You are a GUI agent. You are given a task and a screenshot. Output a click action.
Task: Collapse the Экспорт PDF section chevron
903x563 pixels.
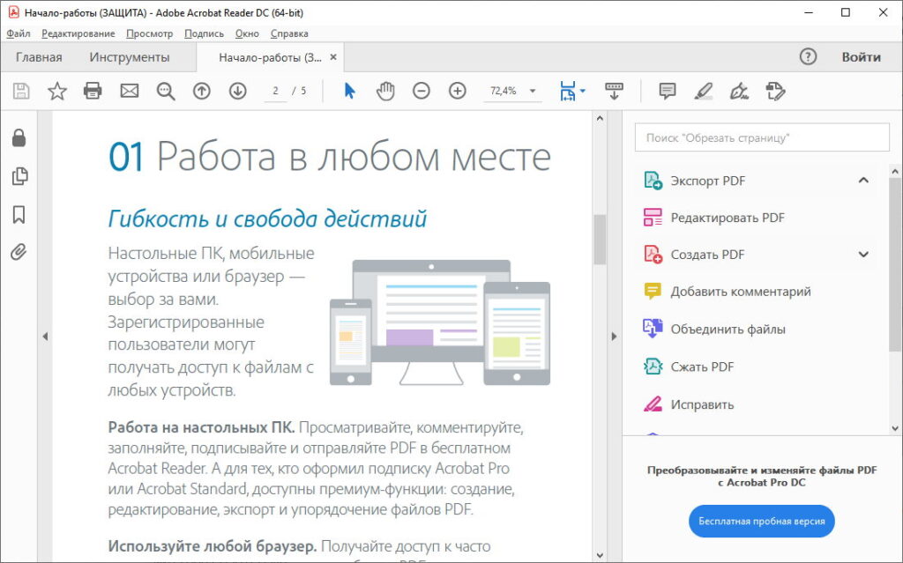point(863,181)
